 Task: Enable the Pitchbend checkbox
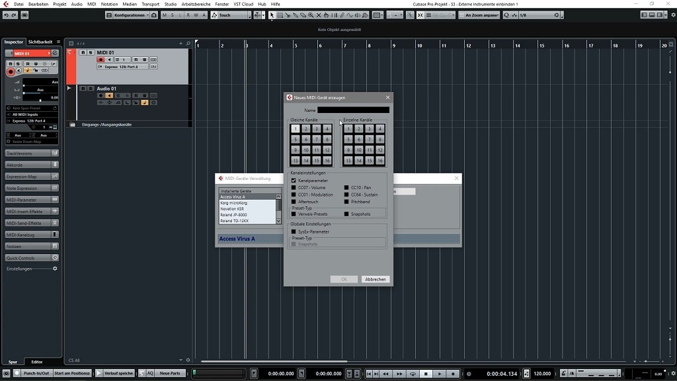pos(346,202)
